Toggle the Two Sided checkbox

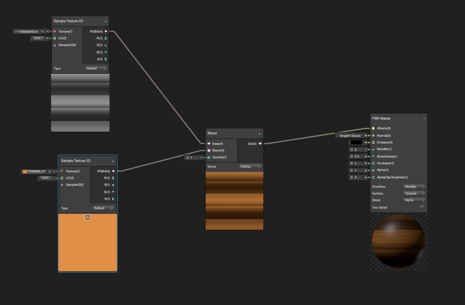(x=422, y=207)
